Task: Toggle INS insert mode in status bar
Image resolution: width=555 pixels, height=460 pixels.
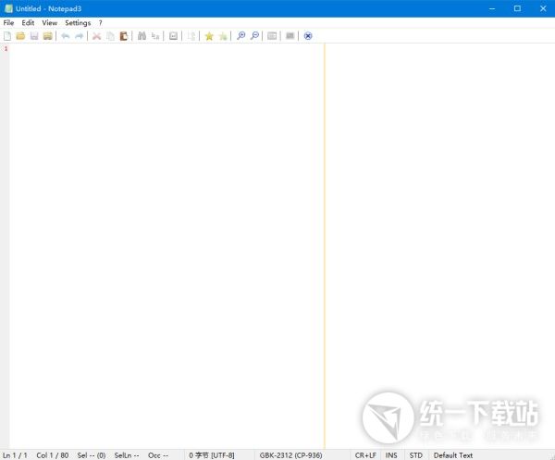Action: tap(391, 454)
